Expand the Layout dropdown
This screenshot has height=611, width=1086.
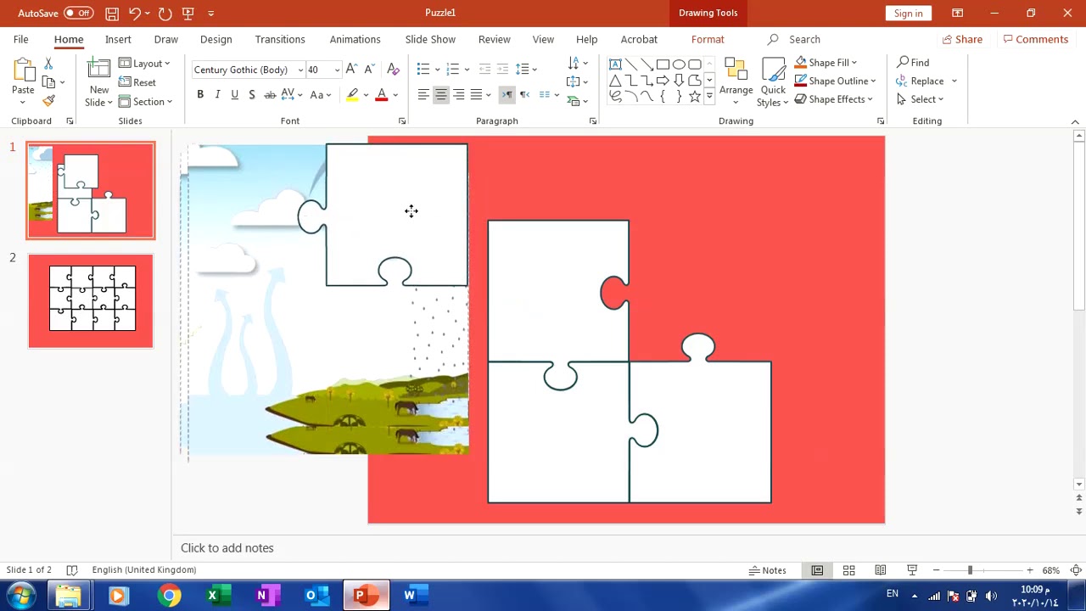(x=144, y=64)
